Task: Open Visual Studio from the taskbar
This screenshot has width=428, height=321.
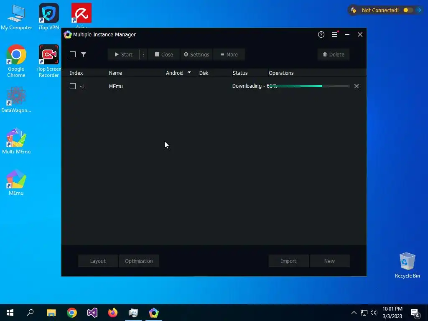Action: pos(92,313)
